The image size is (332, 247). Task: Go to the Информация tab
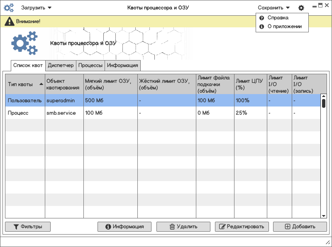122,65
